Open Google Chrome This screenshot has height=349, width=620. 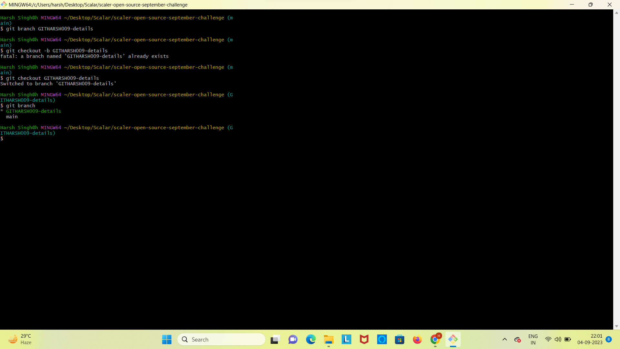click(x=435, y=339)
